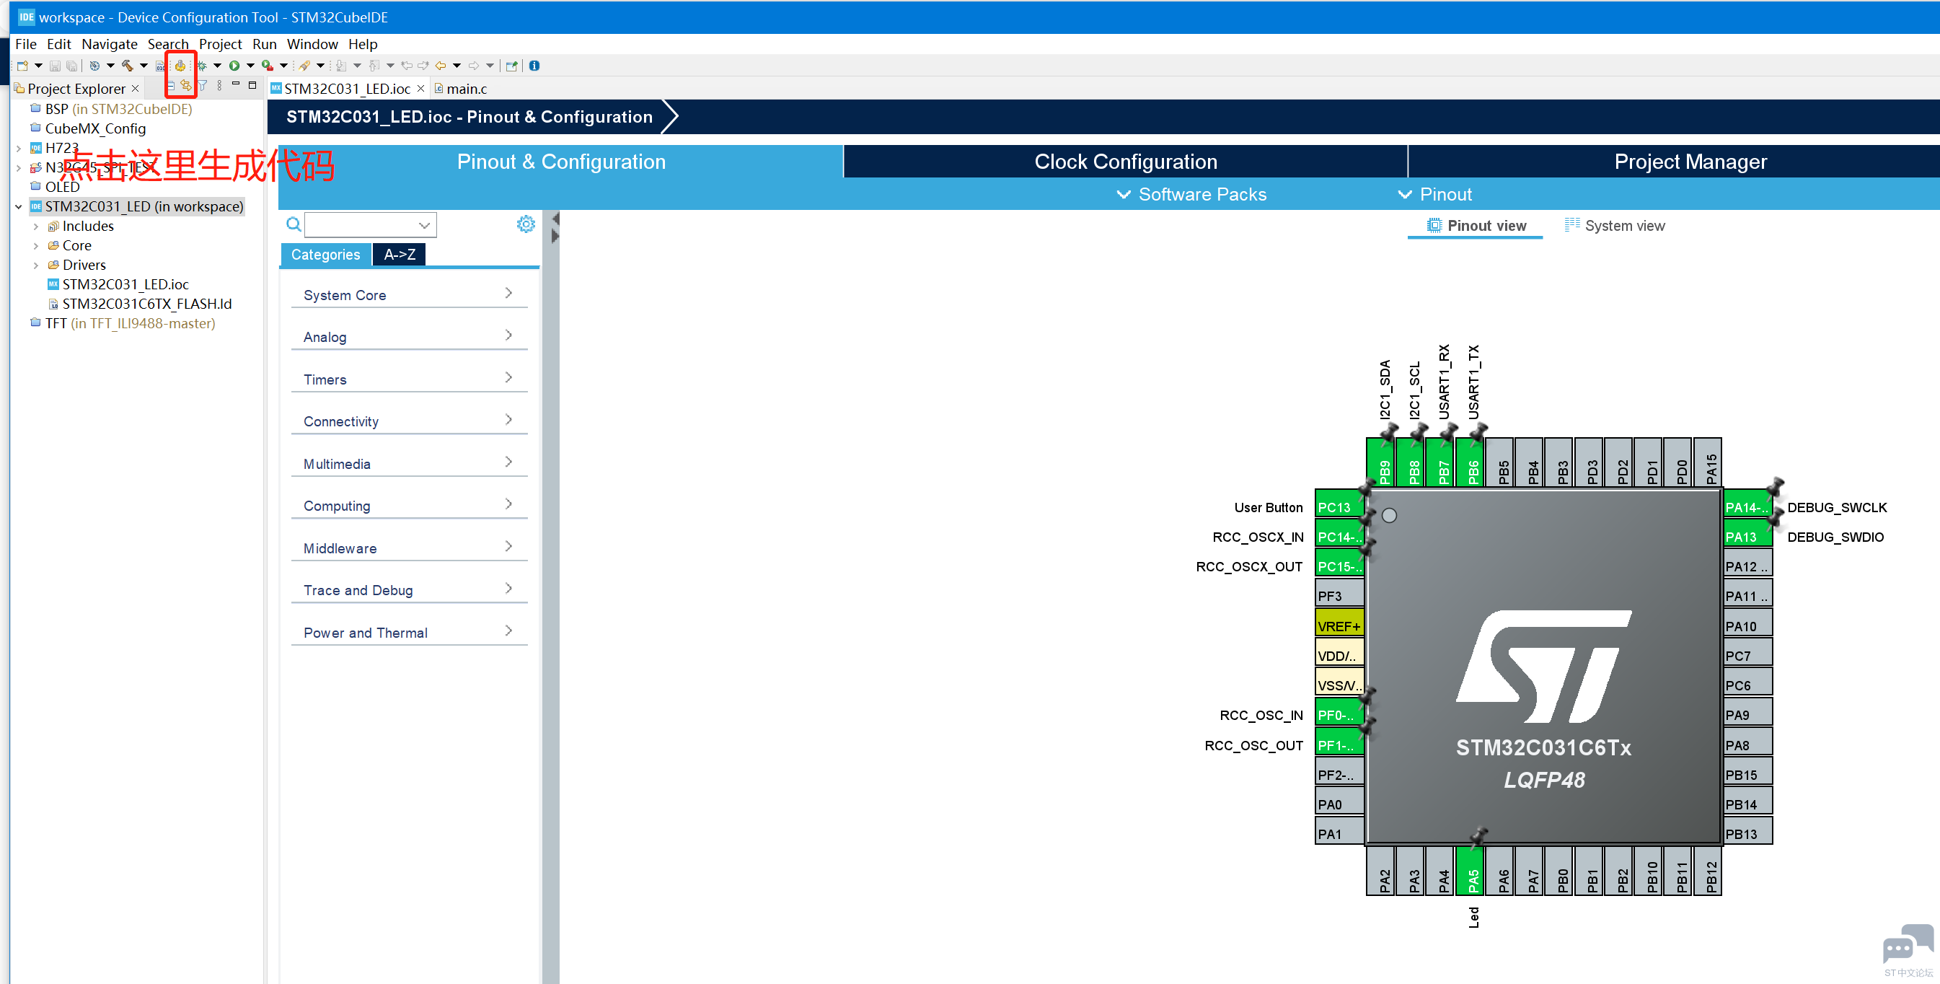Expand the Timers category

(x=409, y=379)
